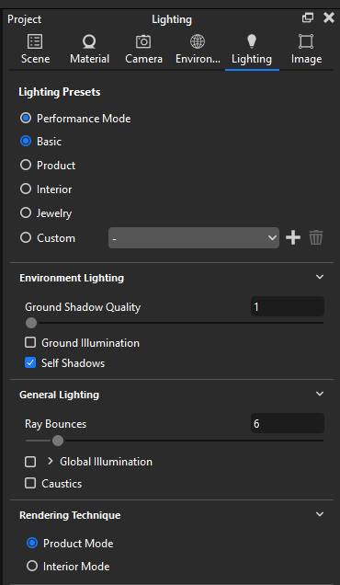This screenshot has height=585, width=340.
Task: Switch to the Camera tab icon
Action: 143,41
